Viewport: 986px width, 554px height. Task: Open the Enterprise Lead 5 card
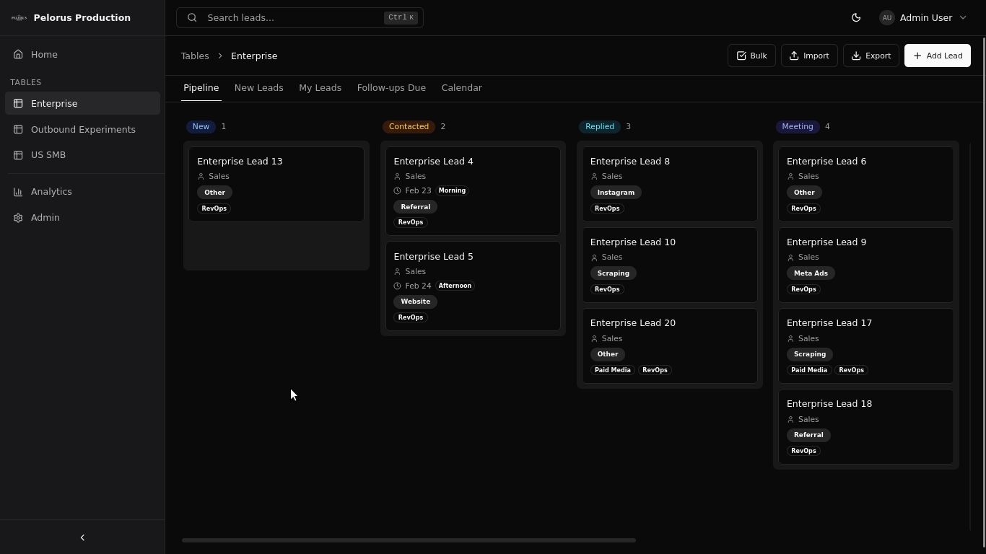coord(473,286)
